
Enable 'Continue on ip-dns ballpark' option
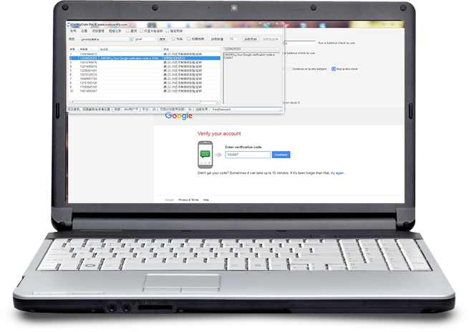pyautogui.click(x=290, y=69)
